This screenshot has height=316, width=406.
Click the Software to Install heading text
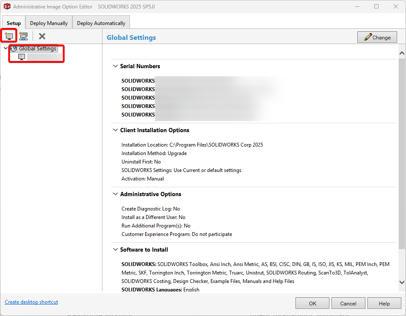coord(144,249)
